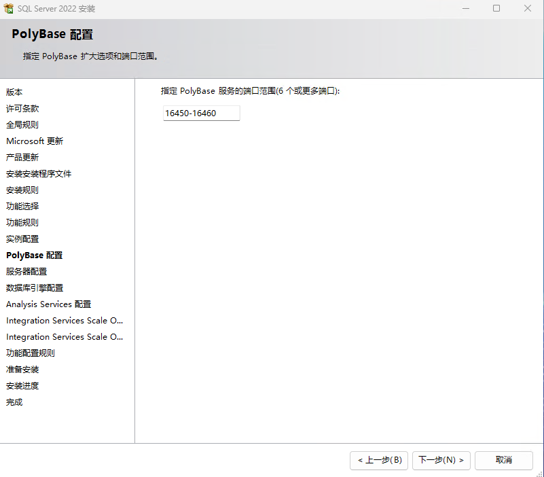This screenshot has width=544, height=477.
Task: Select the 功能配置规则 step
Action: (x=31, y=353)
